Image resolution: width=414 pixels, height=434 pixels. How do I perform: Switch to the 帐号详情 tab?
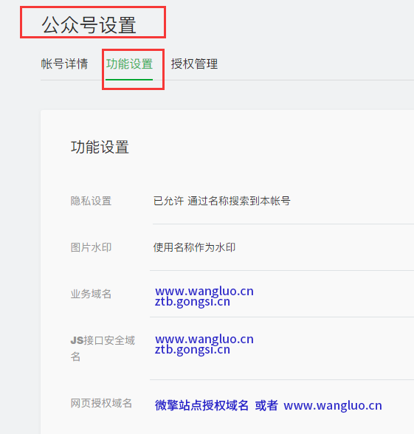[64, 64]
